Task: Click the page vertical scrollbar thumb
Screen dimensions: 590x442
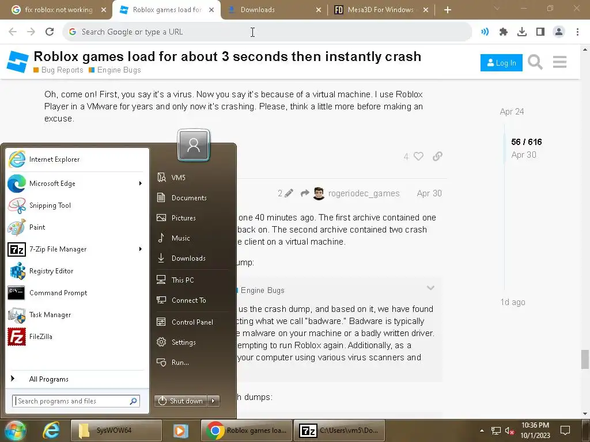Action: (584, 359)
